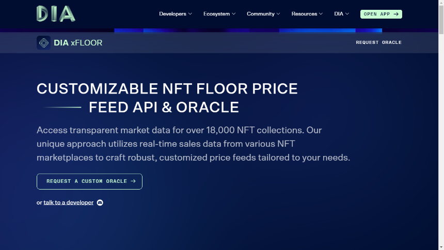
Task: Click the xFLOOR diamond product icon
Action: pos(43,43)
